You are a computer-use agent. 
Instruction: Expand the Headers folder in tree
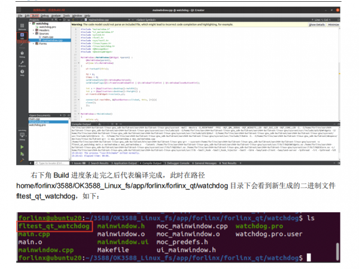(x=34, y=30)
